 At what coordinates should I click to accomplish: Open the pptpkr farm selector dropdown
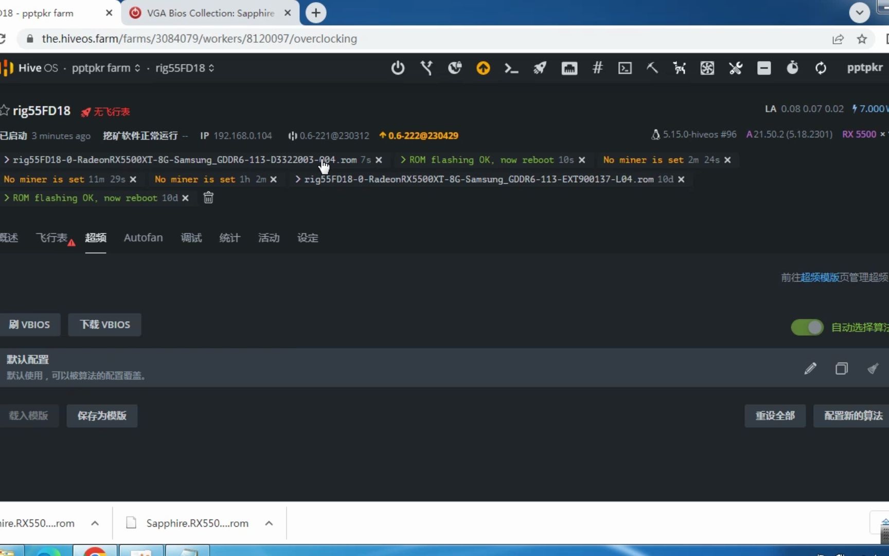click(105, 68)
